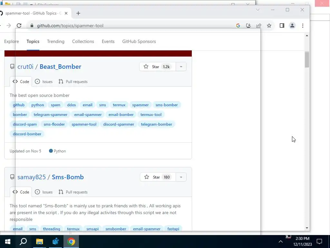The height and width of the screenshot is (248, 330).
Task: Open File Explorer from the taskbar
Action: click(x=39, y=242)
